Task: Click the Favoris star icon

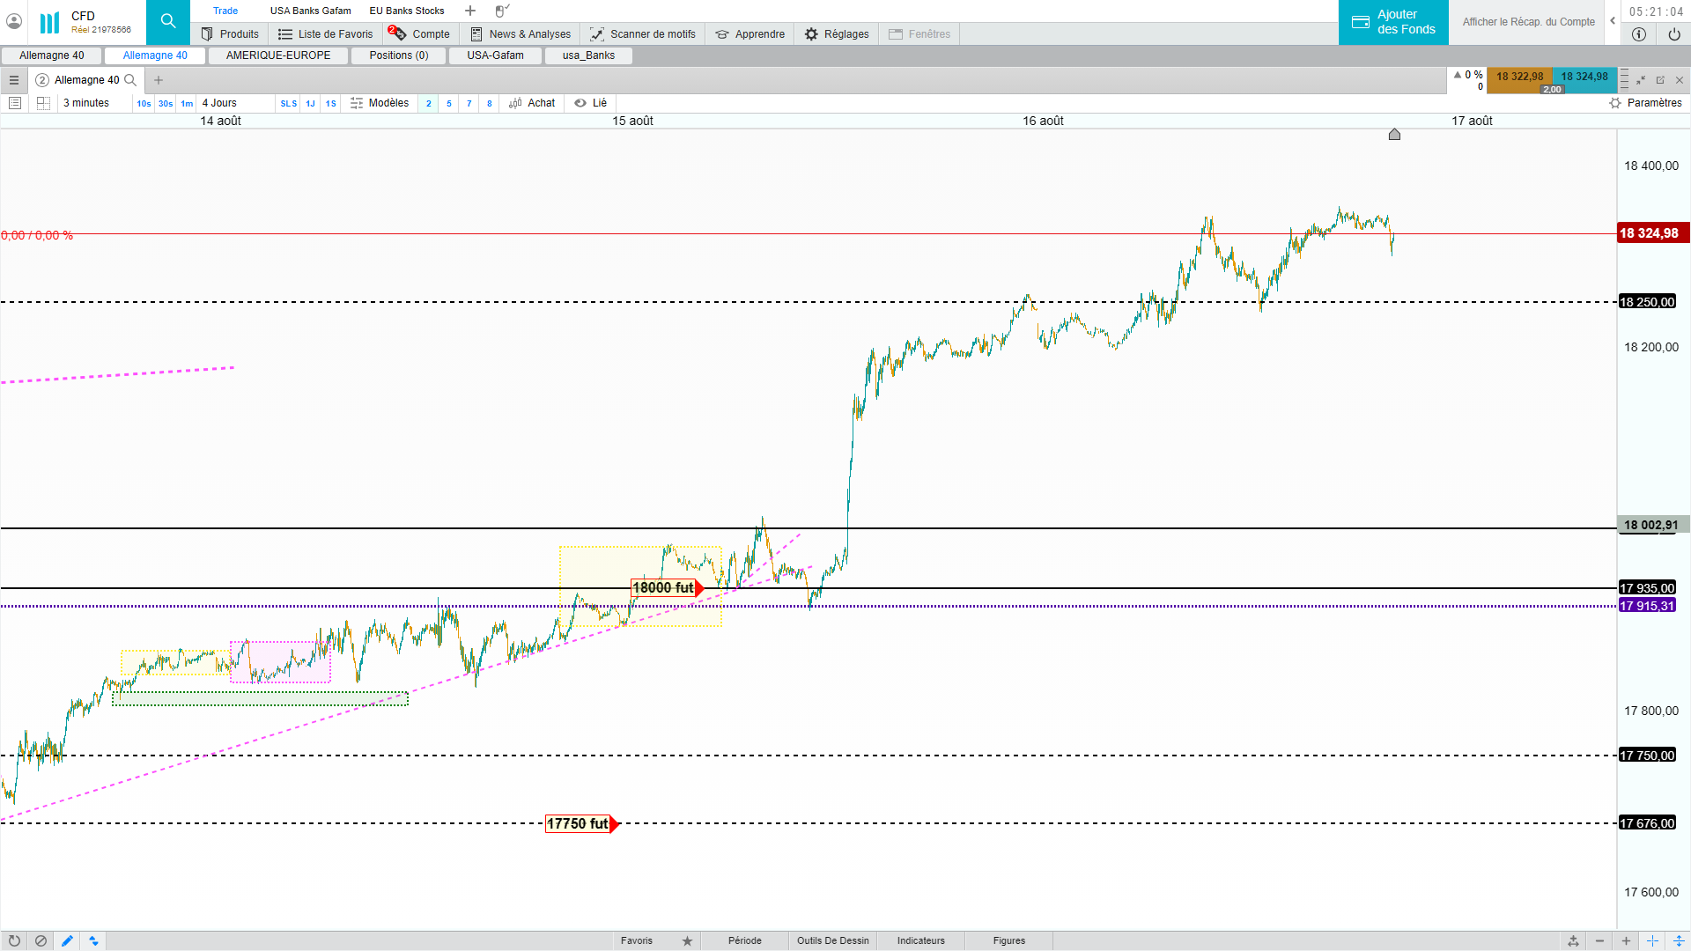Action: (687, 940)
